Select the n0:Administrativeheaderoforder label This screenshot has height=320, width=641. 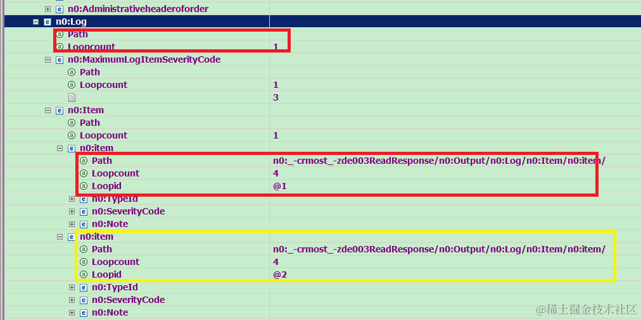(138, 9)
